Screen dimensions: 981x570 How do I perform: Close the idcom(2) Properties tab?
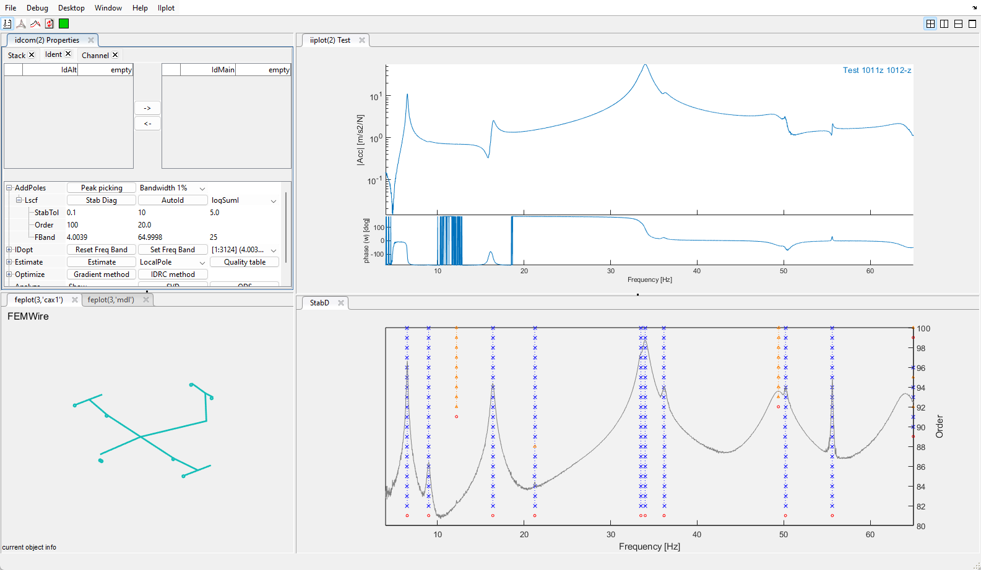coord(91,40)
